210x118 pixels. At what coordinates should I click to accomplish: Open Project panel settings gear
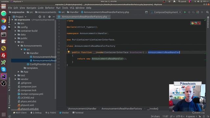pyautogui.click(x=50, y=17)
